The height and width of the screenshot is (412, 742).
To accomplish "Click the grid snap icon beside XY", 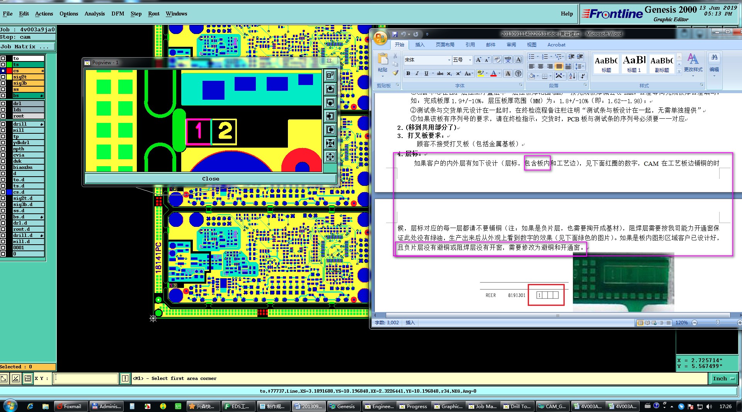I will coord(28,378).
